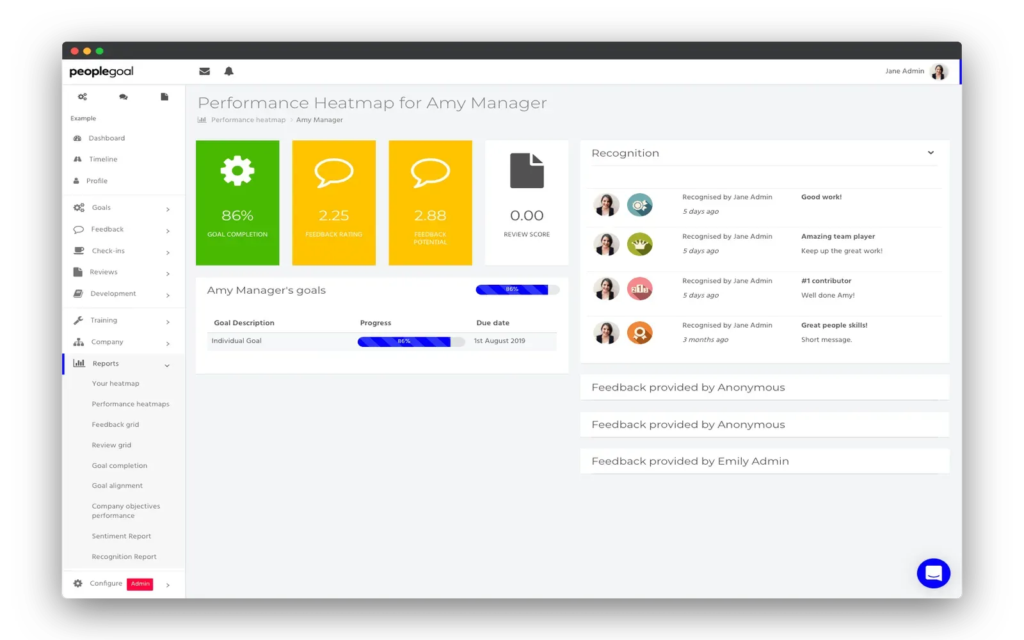Open Goal alignment report

coord(117,486)
